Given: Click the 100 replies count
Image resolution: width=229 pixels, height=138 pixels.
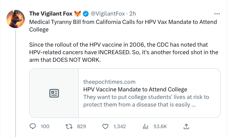Looking at the screenshot, I should coord(45,127).
